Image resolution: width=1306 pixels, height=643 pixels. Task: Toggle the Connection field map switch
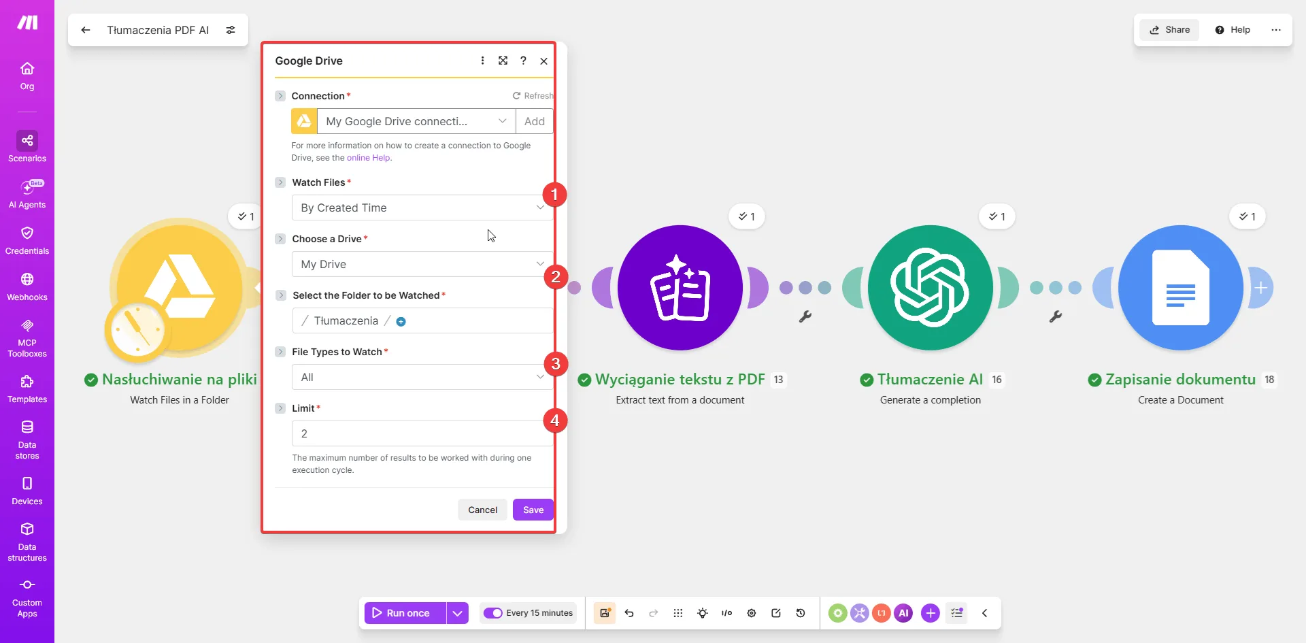coord(280,96)
